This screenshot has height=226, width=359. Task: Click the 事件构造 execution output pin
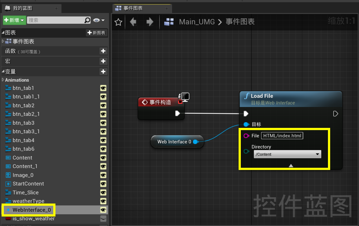point(177,113)
